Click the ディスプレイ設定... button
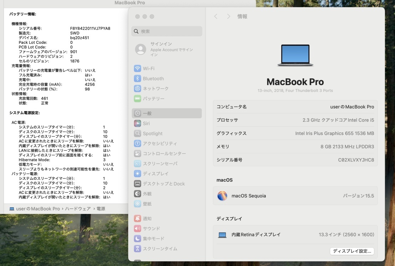This screenshot has width=395, height=266. (x=352, y=251)
